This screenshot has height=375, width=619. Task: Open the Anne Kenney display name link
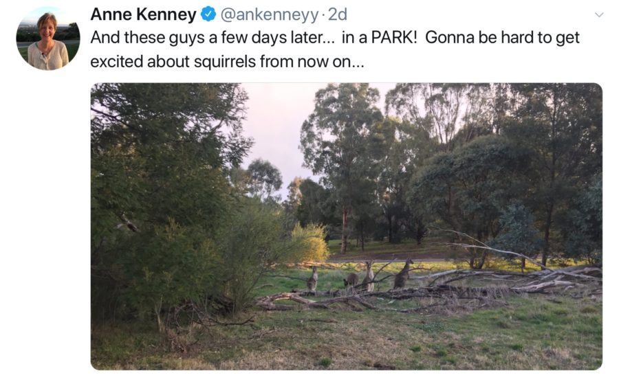click(x=143, y=14)
